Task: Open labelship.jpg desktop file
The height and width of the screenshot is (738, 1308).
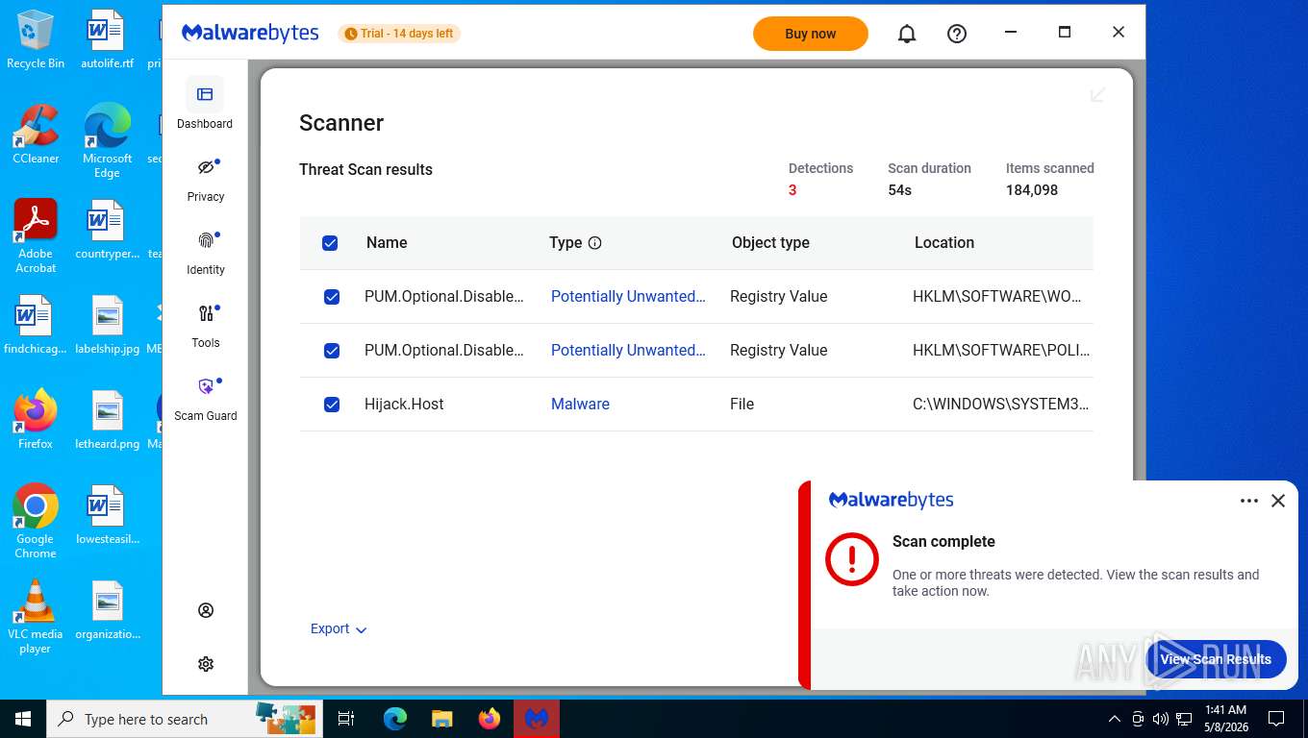Action: coord(107,325)
